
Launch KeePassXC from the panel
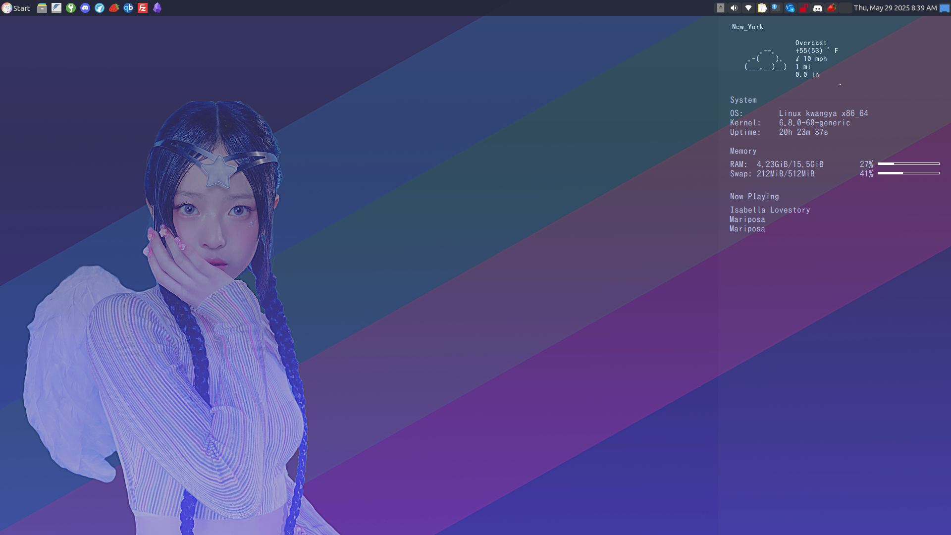(x=71, y=8)
